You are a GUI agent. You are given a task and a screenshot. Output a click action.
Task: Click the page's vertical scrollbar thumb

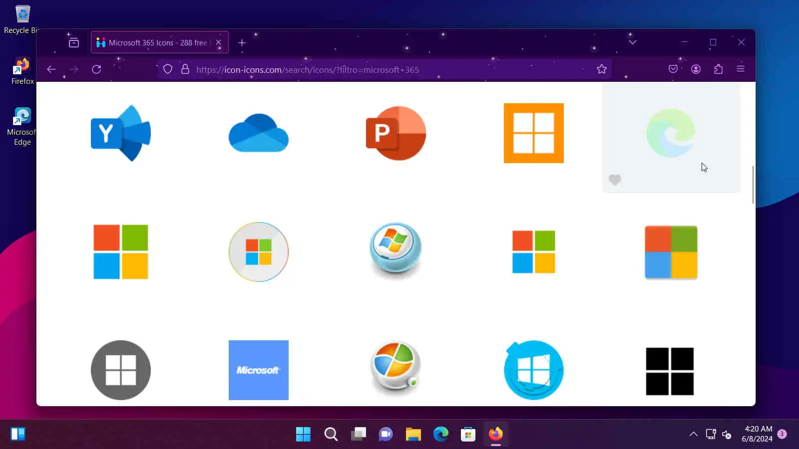coord(753,185)
